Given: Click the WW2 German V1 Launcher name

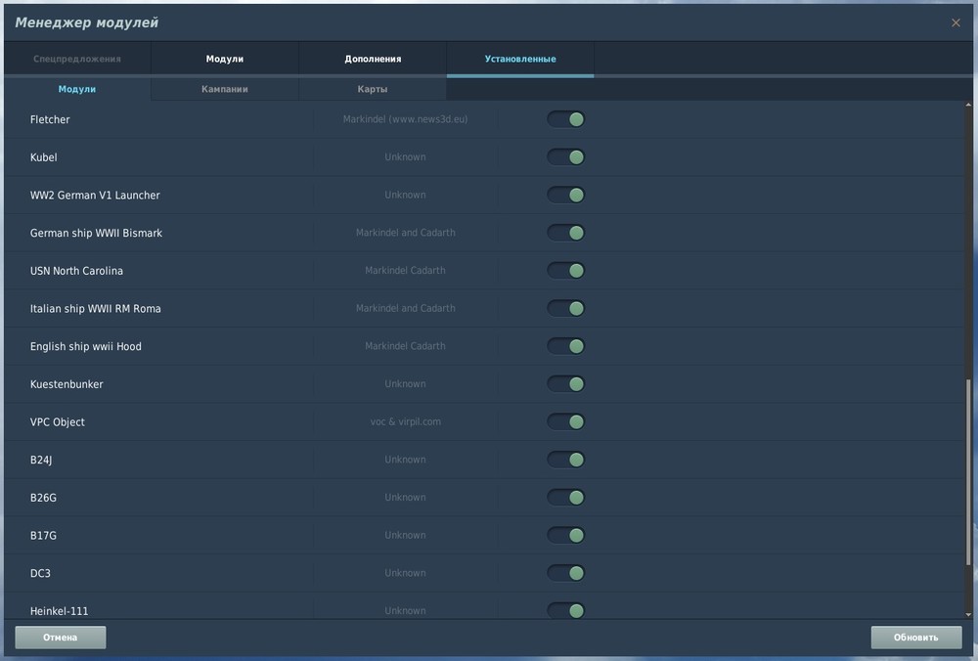Looking at the screenshot, I should 95,196.
